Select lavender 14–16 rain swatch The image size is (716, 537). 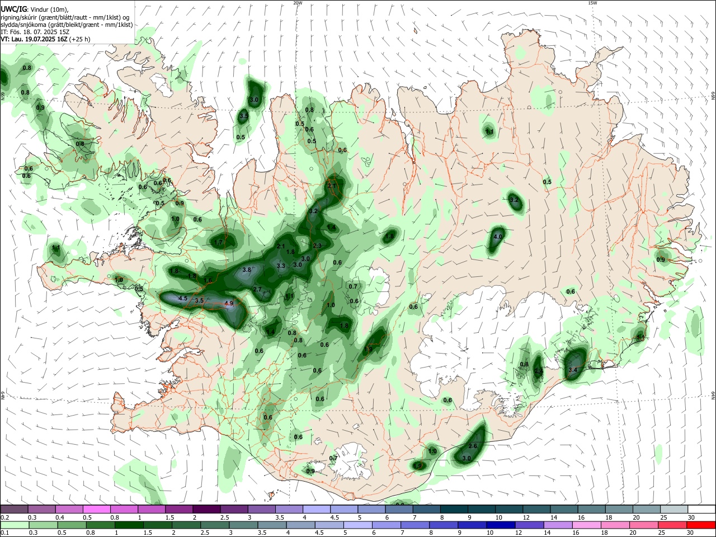(x=558, y=525)
